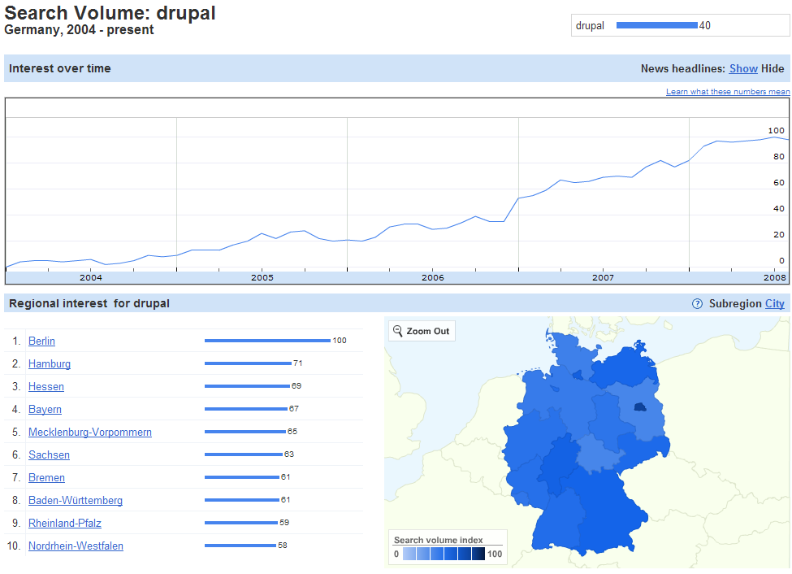Open the Berlin region link

tap(41, 341)
